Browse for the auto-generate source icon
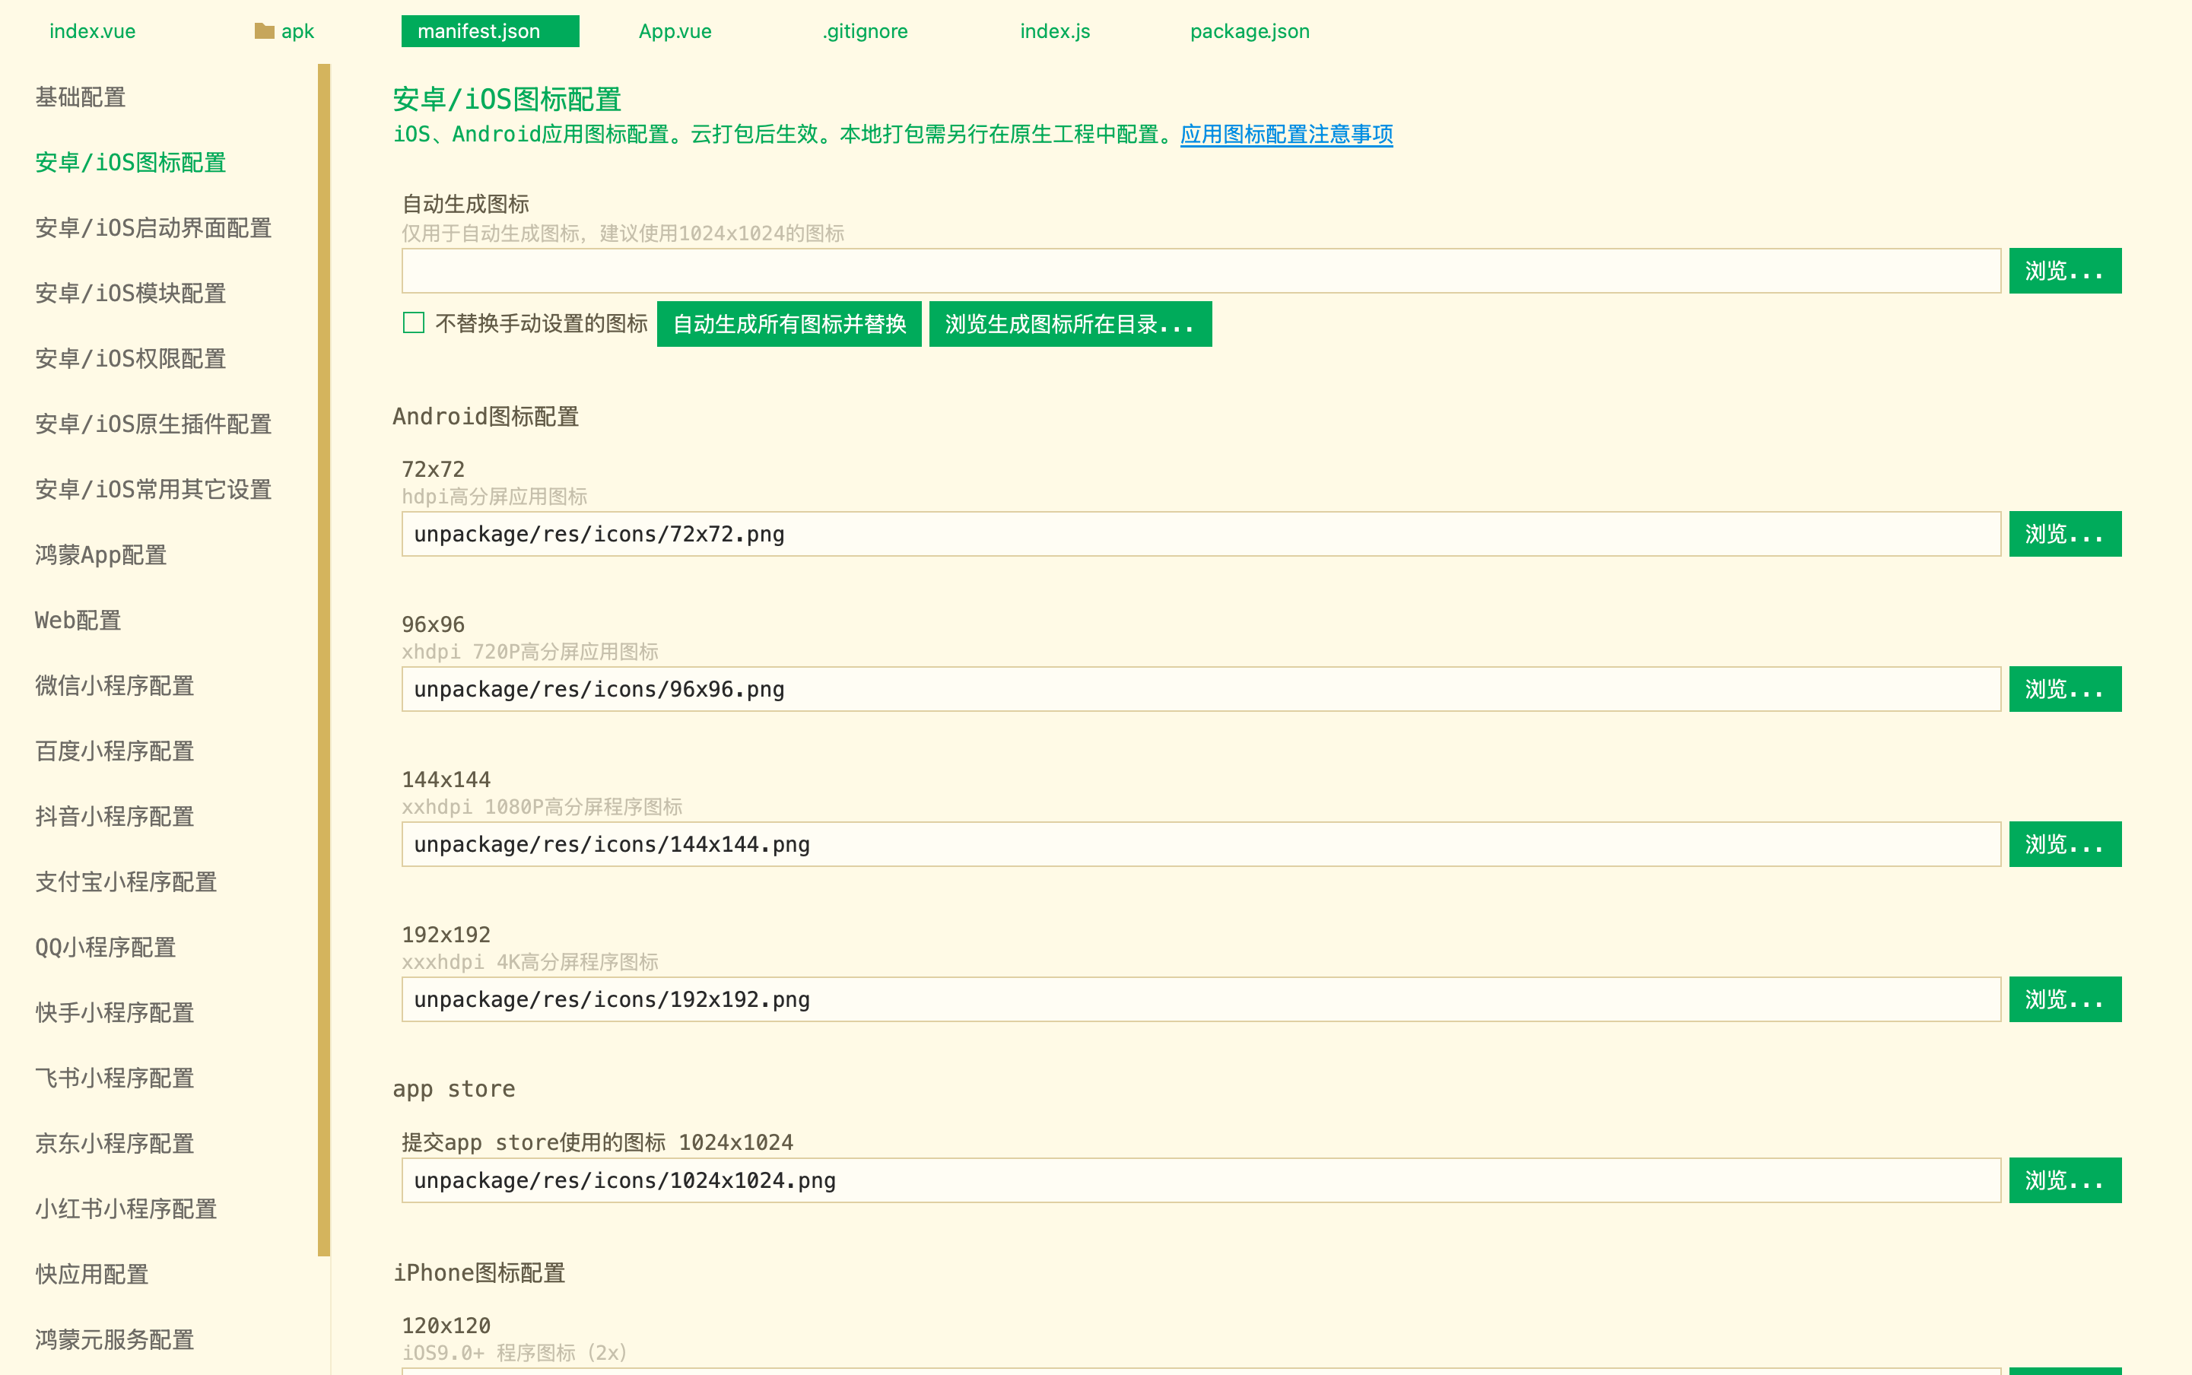Image resolution: width=2192 pixels, height=1375 pixels. coord(2065,271)
